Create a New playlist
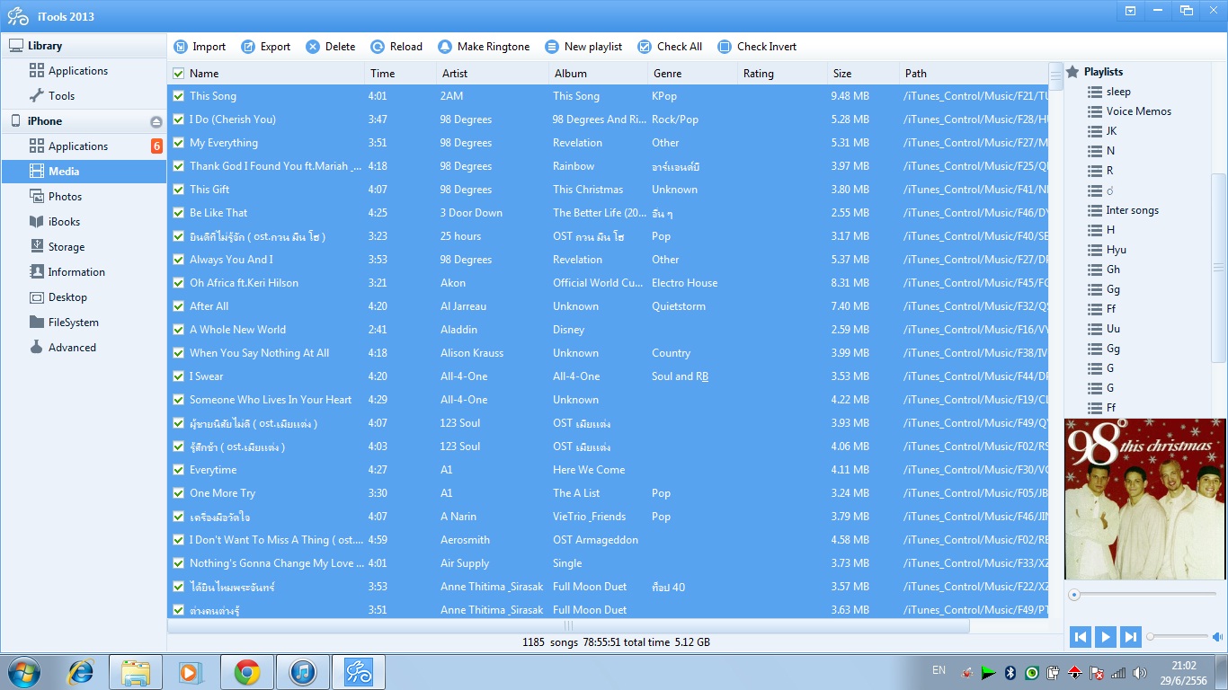Viewport: 1228px width, 690px height. pos(583,47)
